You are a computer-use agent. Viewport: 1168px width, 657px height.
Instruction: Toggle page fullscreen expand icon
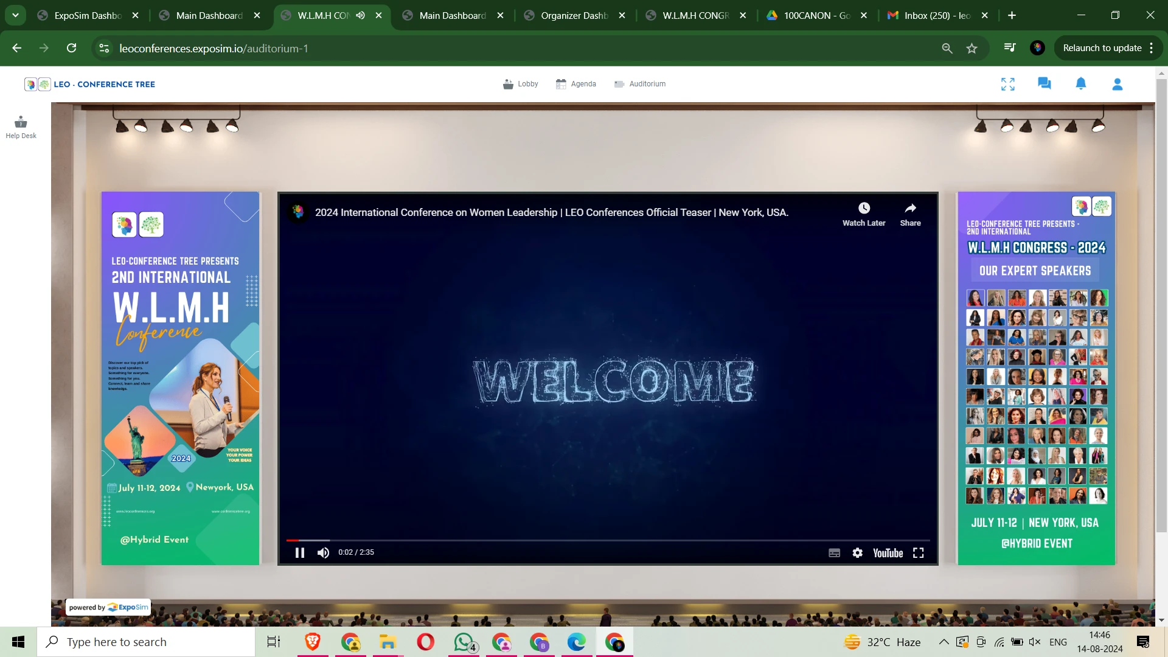point(1007,84)
